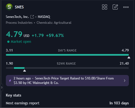Expand the collapsed left side panel arrow

(2, 87)
